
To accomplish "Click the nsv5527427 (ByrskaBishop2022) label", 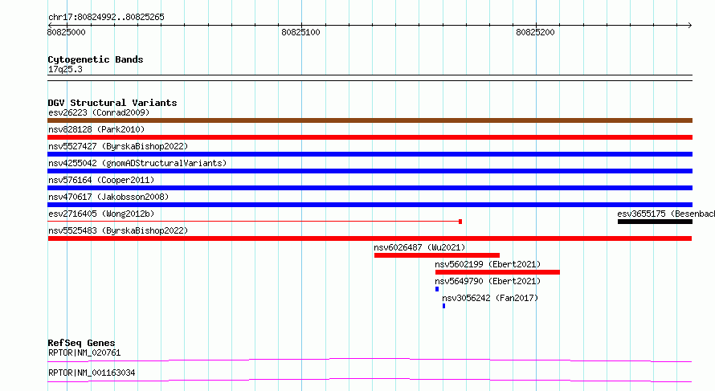I will [118, 146].
